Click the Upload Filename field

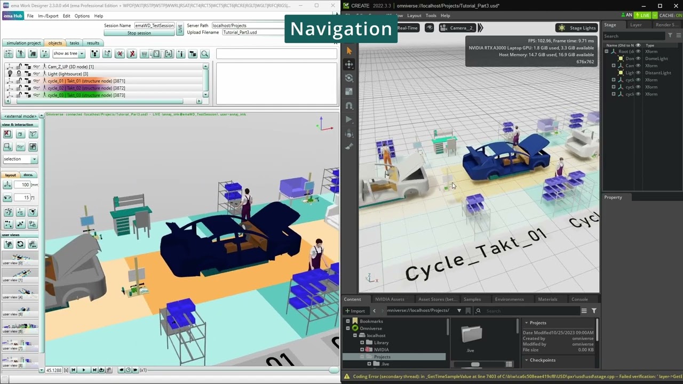point(253,33)
